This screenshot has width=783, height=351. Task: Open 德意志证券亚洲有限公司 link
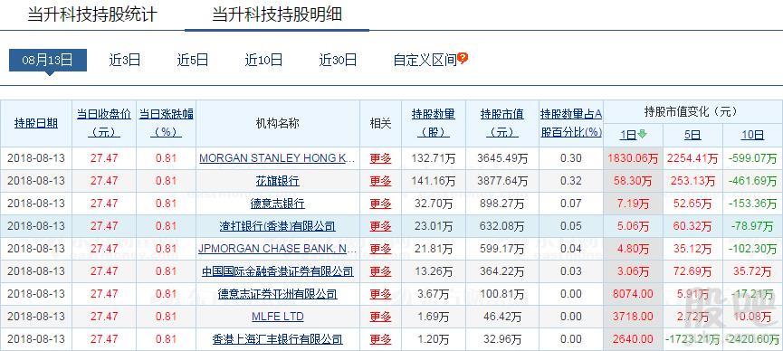[278, 294]
